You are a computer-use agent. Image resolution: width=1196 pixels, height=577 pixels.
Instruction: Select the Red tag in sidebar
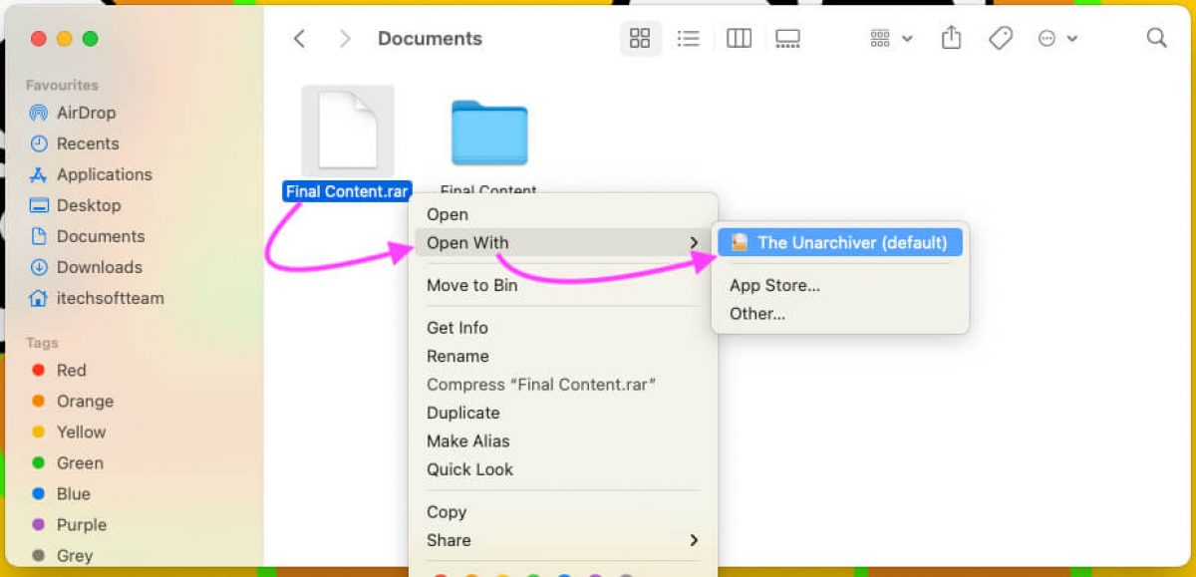click(59, 370)
